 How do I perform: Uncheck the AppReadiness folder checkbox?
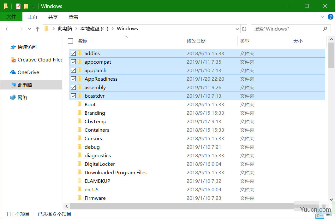(x=73, y=79)
